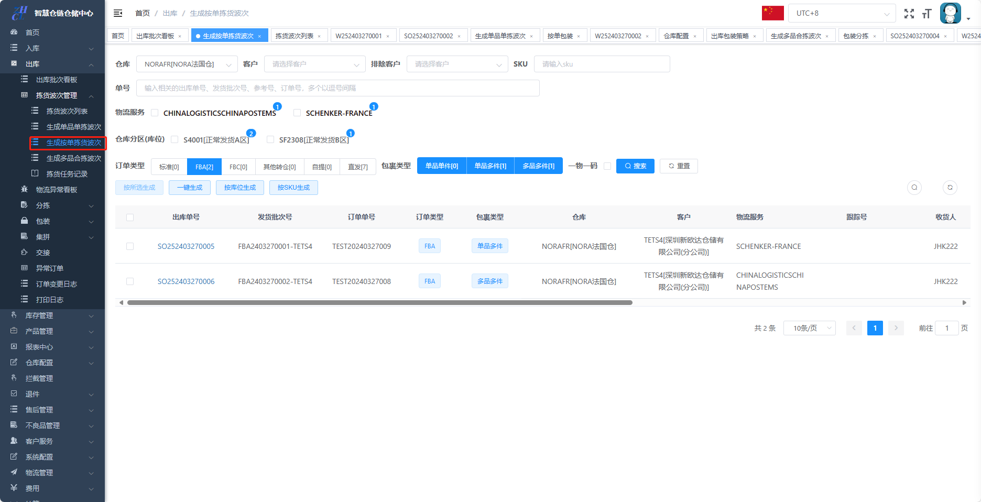Open order link SO252403270006
This screenshot has width=981, height=502.
(186, 281)
